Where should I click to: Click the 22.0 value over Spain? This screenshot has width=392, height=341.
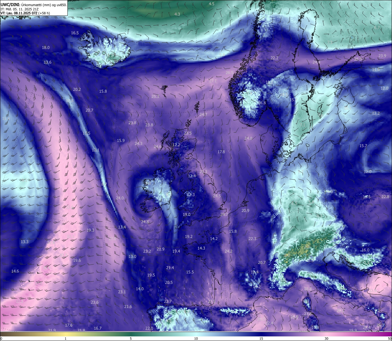(x=149, y=328)
